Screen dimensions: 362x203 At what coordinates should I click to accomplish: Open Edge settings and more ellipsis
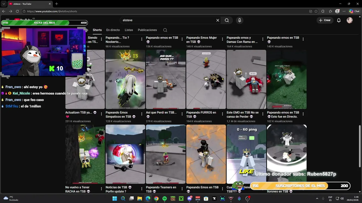click(344, 11)
